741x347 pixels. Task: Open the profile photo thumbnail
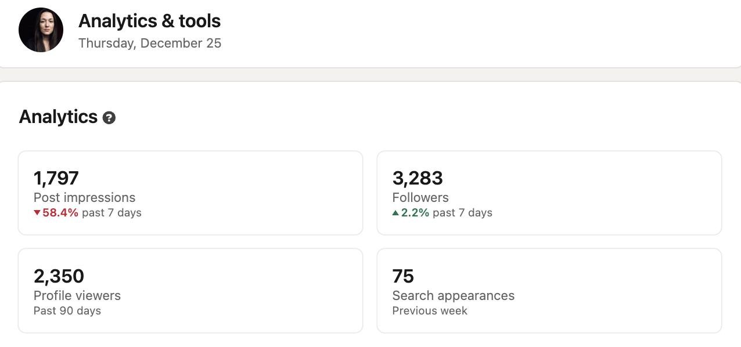pos(41,30)
